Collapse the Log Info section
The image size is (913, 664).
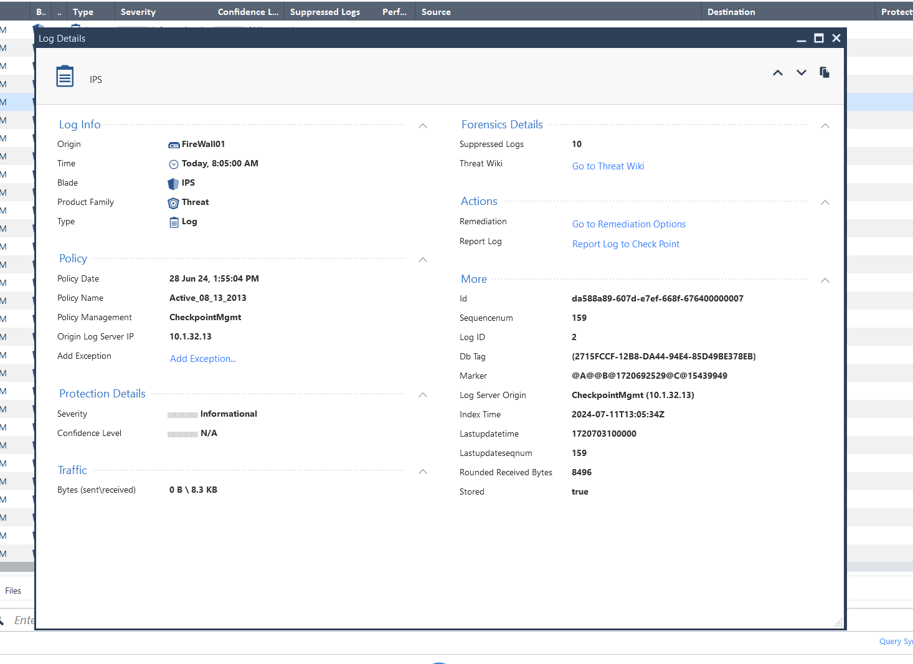423,126
